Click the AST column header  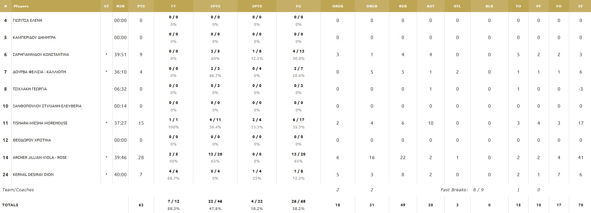pyautogui.click(x=431, y=6)
